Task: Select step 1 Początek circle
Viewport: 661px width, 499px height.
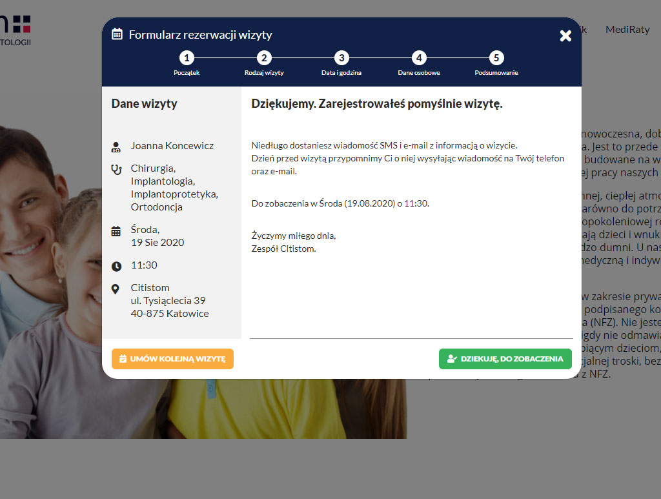Action: 187,57
